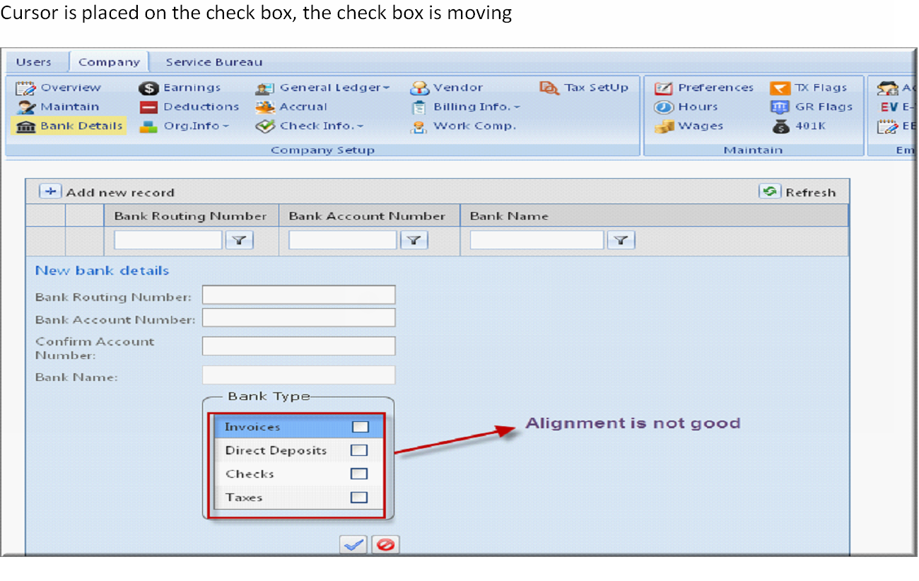Viewport: 919px width, 581px height.
Task: Click the Hours clock icon
Action: (664, 107)
